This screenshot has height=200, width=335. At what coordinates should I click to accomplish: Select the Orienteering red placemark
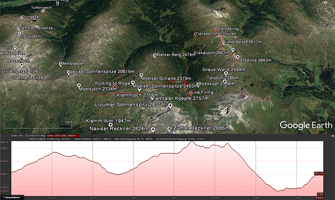(216, 30)
